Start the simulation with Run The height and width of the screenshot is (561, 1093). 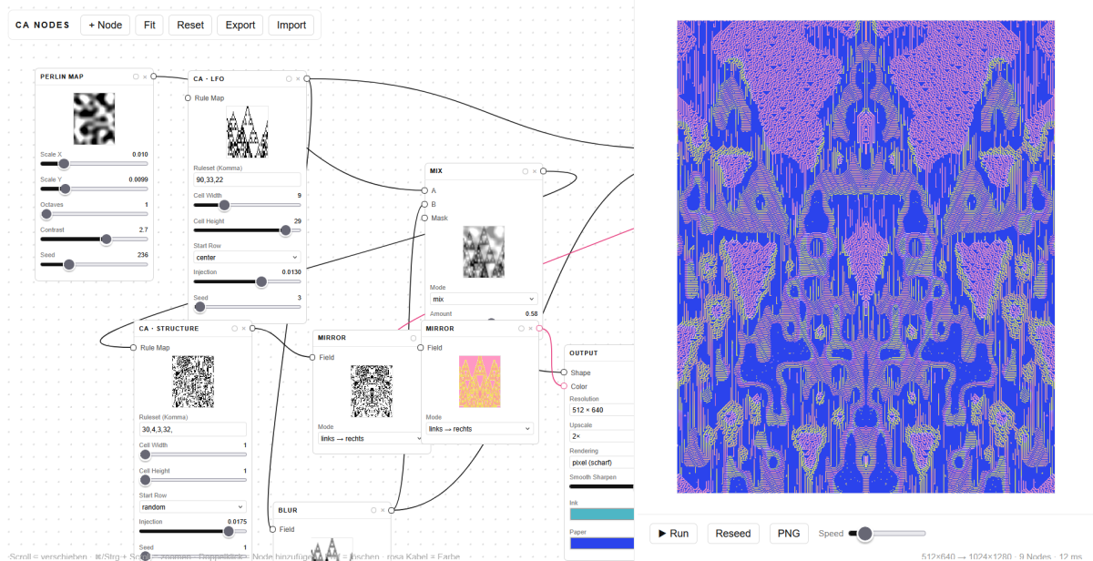pyautogui.click(x=674, y=533)
